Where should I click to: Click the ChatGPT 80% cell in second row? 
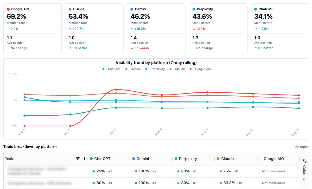point(102,183)
